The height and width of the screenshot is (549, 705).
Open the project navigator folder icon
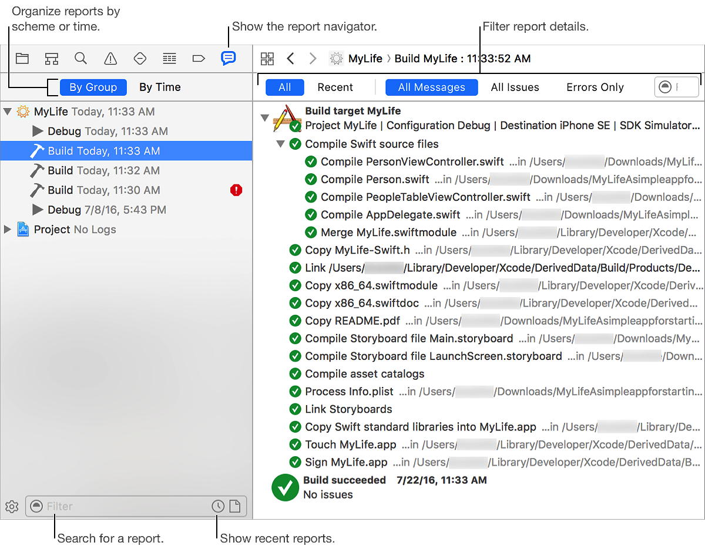(22, 58)
